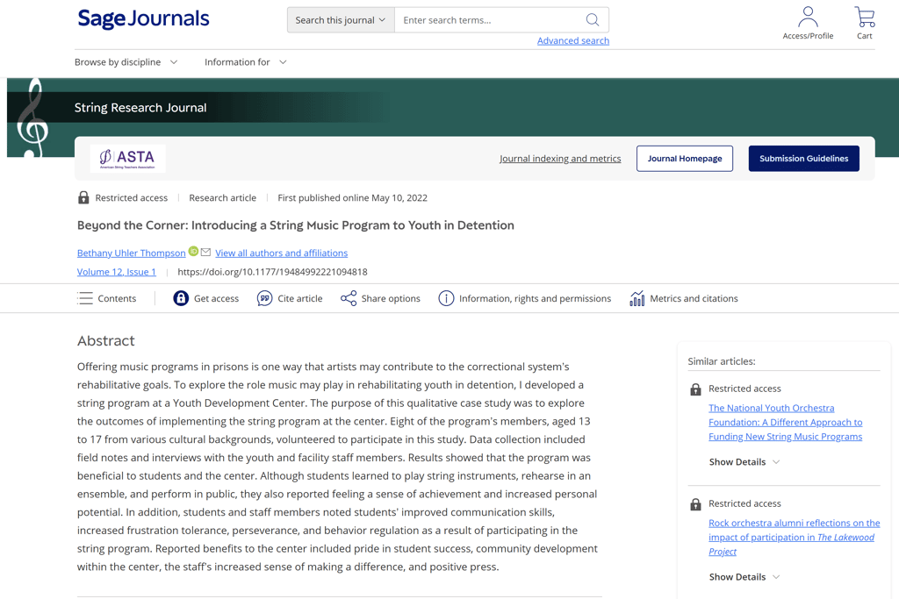
Task: Expand Show Details for Rock orchestra alumni article
Action: click(744, 577)
